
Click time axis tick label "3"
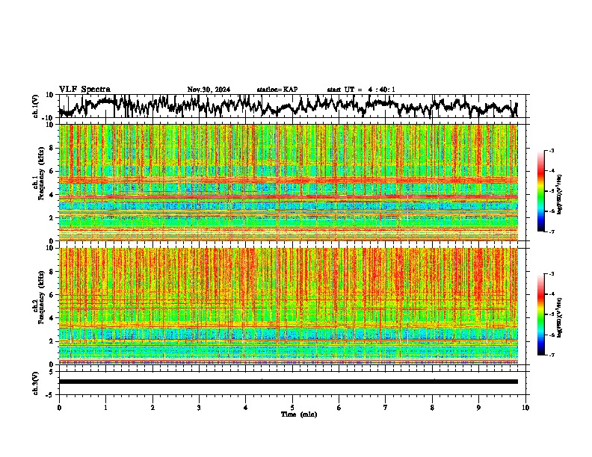[199, 408]
